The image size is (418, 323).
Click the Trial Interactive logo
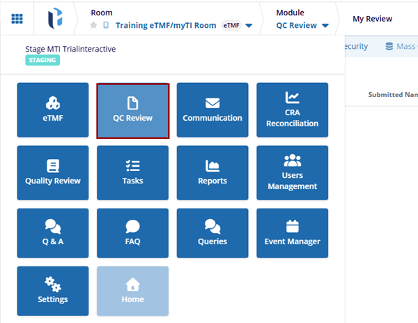click(x=56, y=19)
